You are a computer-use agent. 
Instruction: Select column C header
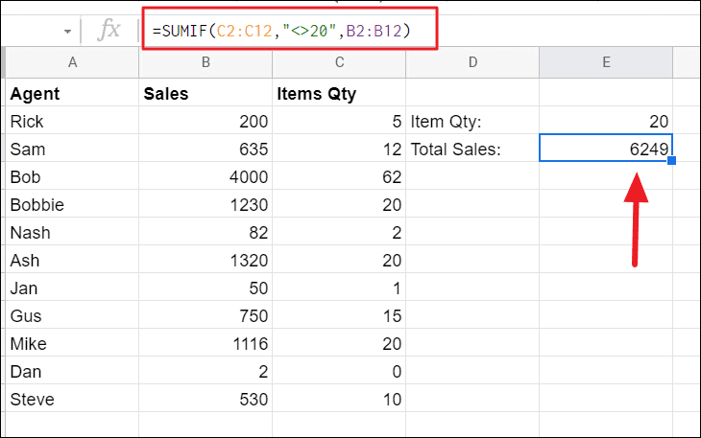[x=338, y=62]
